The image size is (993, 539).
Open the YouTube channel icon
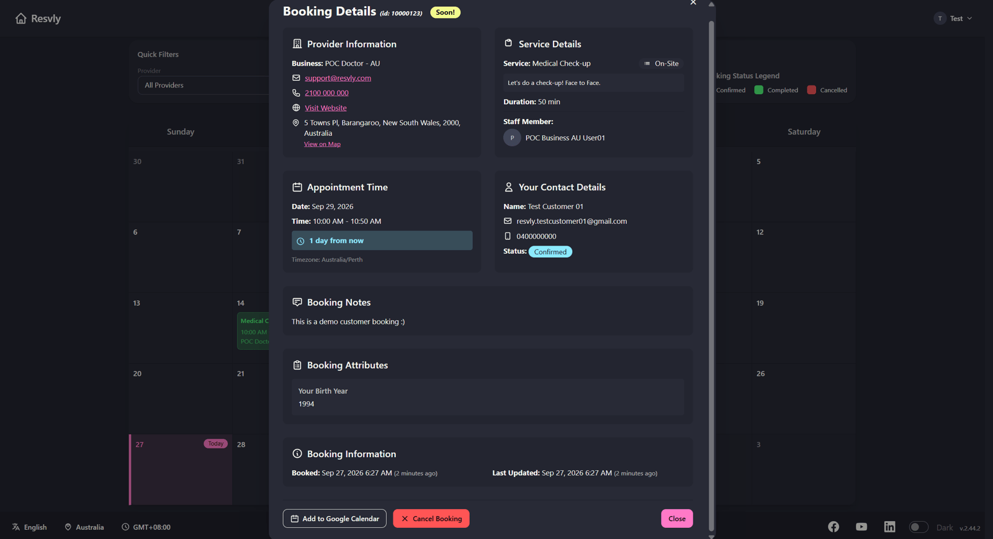coord(861,527)
